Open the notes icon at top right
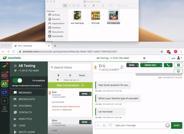This screenshot has height=134, width=184. (178, 65)
